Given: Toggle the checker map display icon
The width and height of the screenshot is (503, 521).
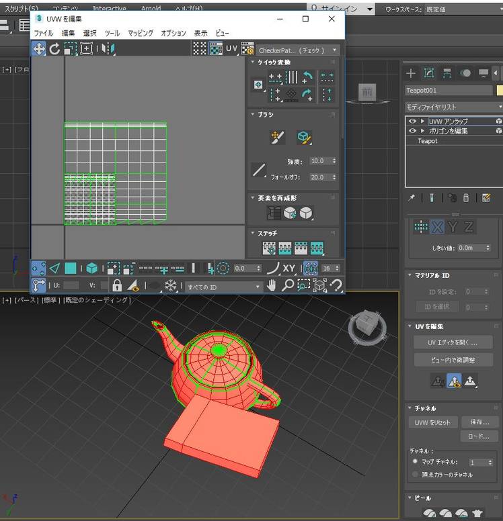Looking at the screenshot, I should [x=216, y=49].
